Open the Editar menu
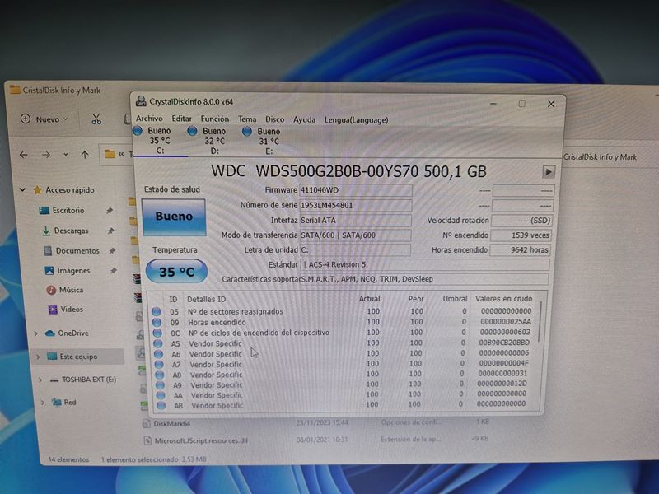The height and width of the screenshot is (494, 659). click(181, 119)
